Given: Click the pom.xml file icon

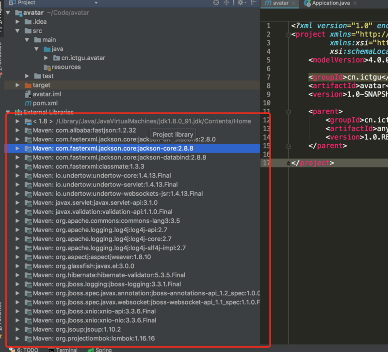Looking at the screenshot, I should [27, 103].
